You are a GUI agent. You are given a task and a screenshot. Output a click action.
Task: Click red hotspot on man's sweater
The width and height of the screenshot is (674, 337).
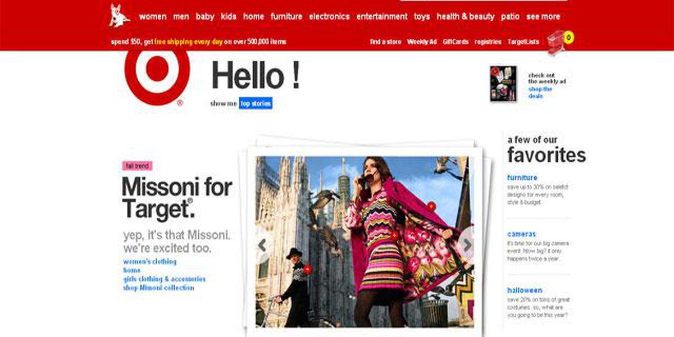307,269
